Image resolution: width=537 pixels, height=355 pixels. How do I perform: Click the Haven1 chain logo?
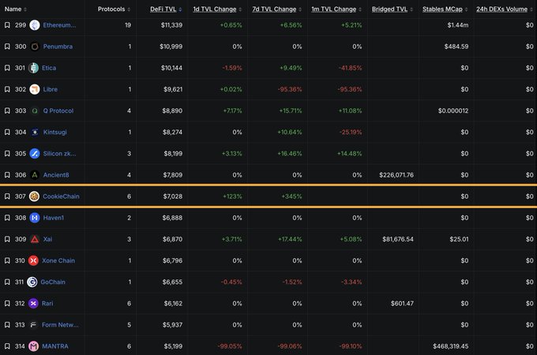(35, 218)
